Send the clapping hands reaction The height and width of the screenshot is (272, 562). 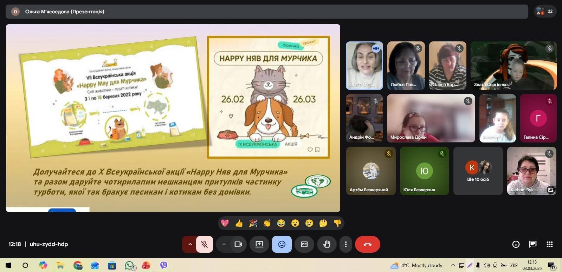point(267,223)
